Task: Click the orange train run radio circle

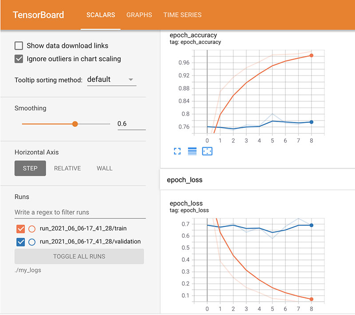Action: click(x=32, y=229)
